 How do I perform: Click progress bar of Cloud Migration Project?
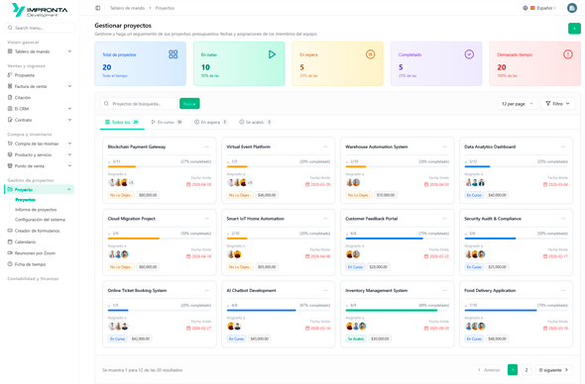[160, 239]
